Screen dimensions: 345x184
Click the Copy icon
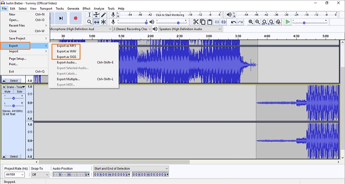203,22
